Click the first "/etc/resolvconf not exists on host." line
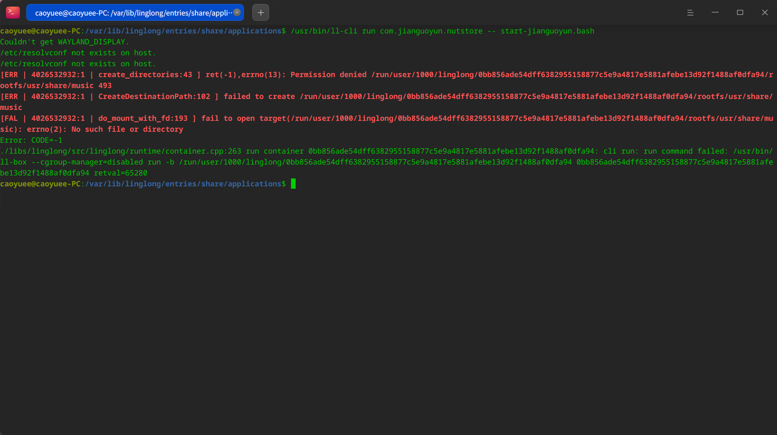The height and width of the screenshot is (435, 777). (x=78, y=53)
